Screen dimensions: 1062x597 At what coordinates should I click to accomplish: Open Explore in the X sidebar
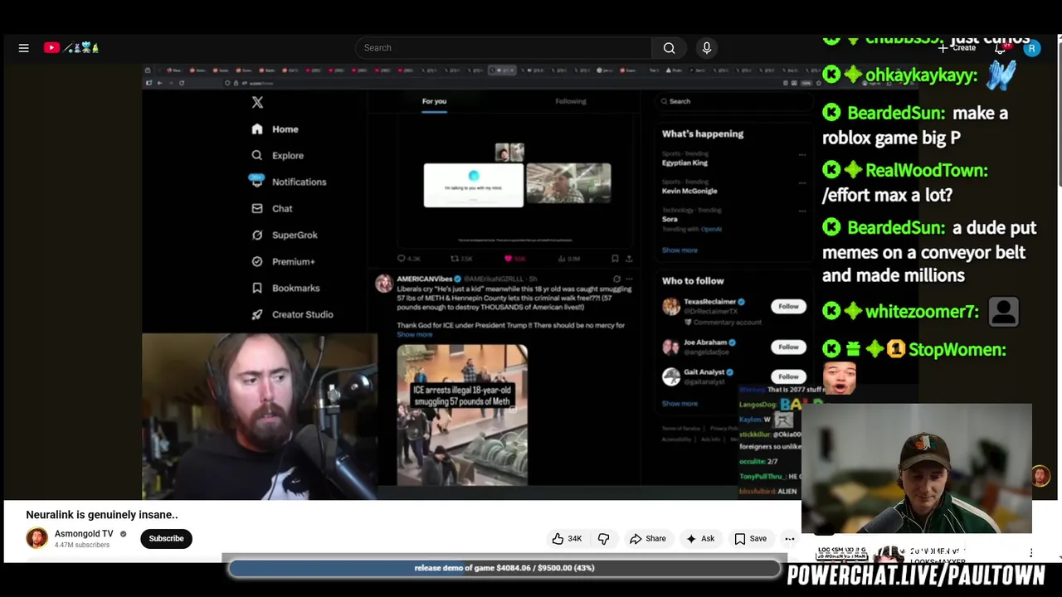click(x=277, y=156)
